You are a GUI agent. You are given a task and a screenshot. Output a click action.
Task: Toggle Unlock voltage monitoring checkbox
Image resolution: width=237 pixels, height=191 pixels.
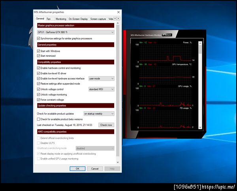pos(38,95)
